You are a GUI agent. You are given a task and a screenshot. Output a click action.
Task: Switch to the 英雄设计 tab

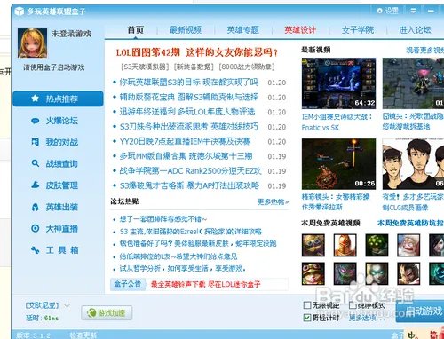(x=300, y=30)
